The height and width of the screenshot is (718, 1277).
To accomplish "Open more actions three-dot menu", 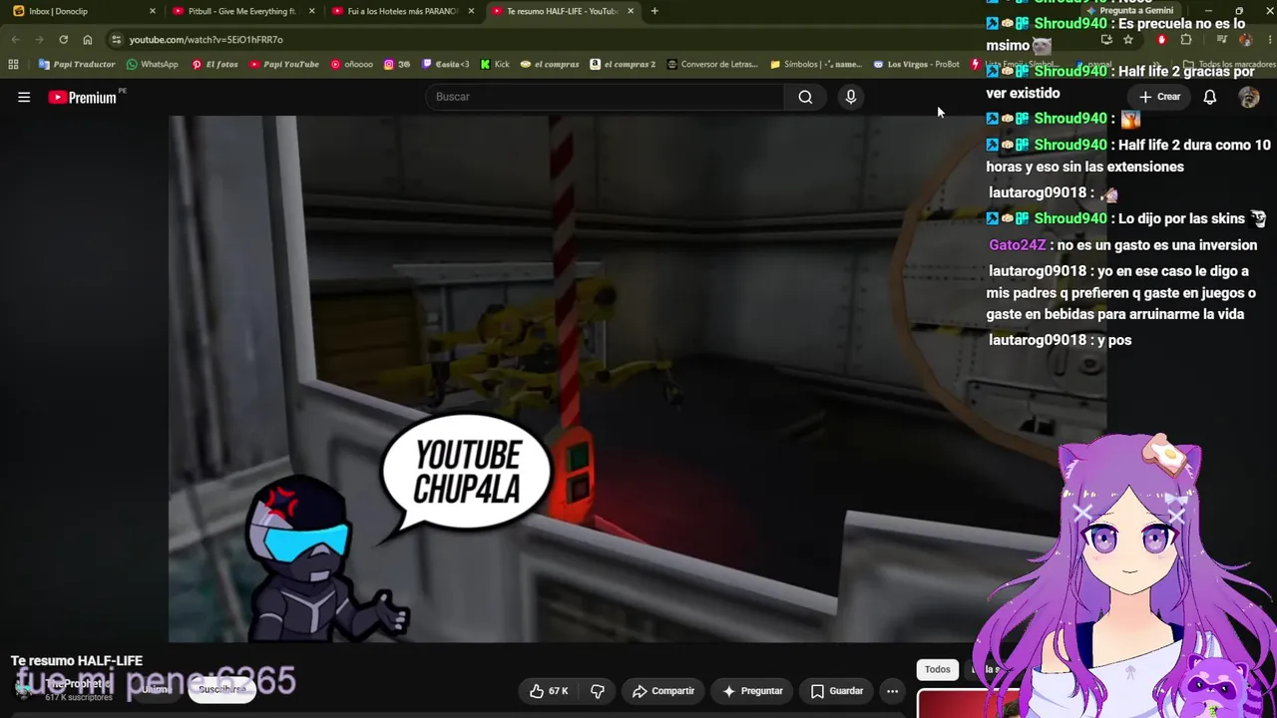I will pos(892,691).
